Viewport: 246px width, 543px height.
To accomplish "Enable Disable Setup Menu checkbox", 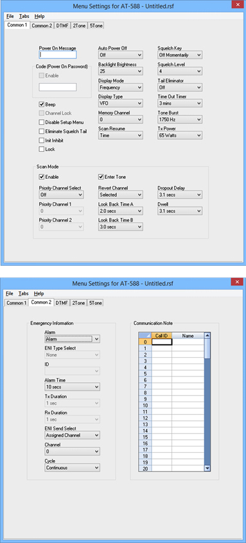I will (42, 122).
